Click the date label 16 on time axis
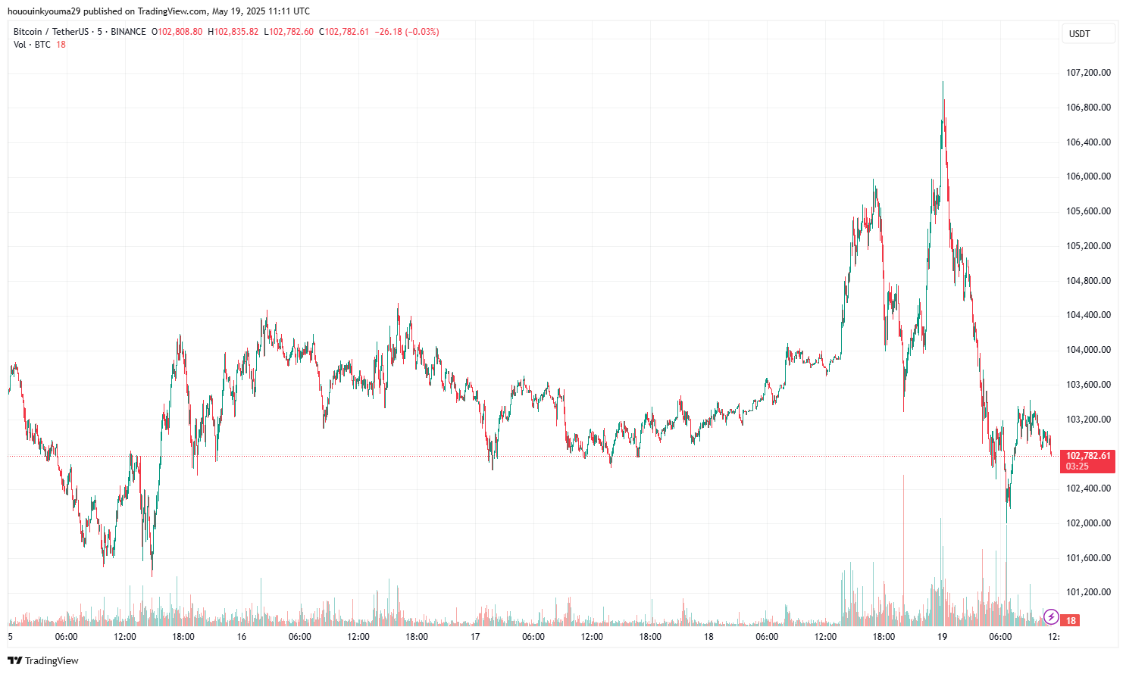Image resolution: width=1126 pixels, height=674 pixels. pos(242,637)
